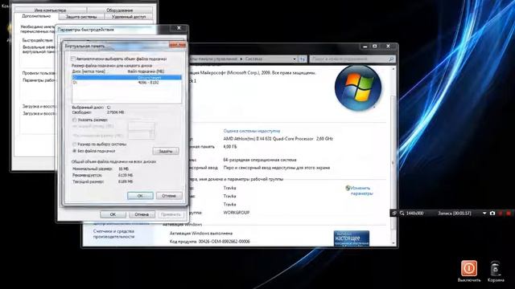515x289 pixels.
Task: Select drive C: row in paging list
Action: [126, 77]
